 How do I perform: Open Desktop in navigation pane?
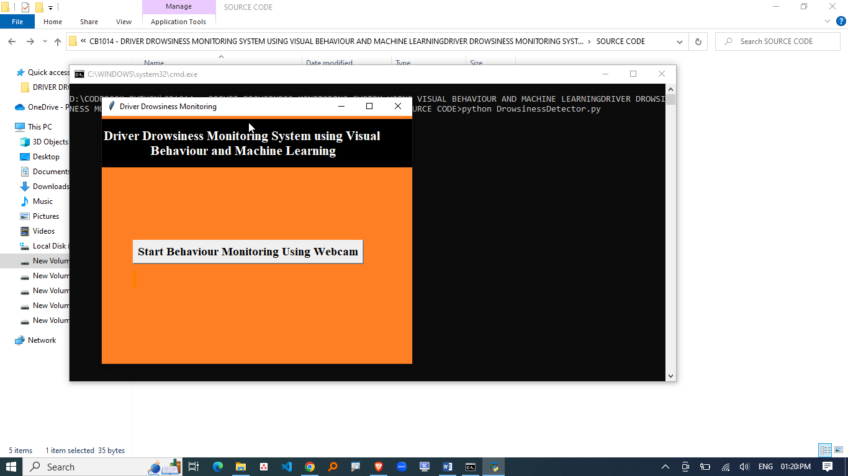[40, 157]
